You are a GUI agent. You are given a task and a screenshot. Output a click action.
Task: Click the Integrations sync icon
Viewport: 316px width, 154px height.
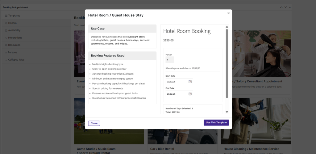tap(6, 38)
